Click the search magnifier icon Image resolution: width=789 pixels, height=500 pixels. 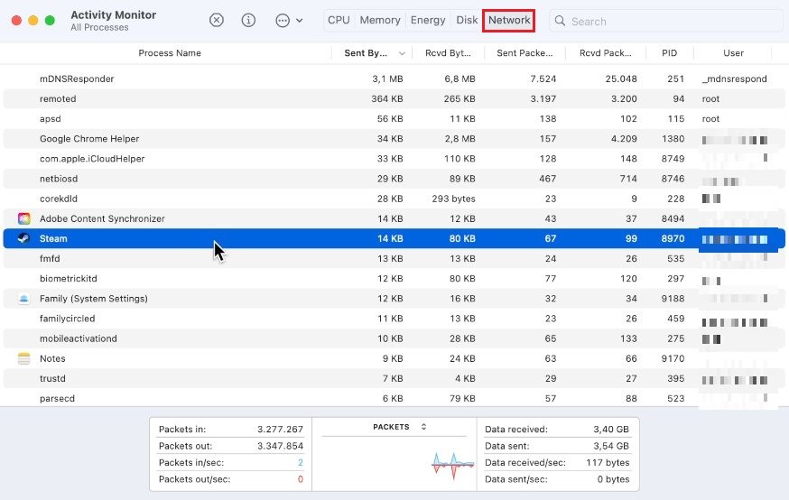[x=561, y=21]
